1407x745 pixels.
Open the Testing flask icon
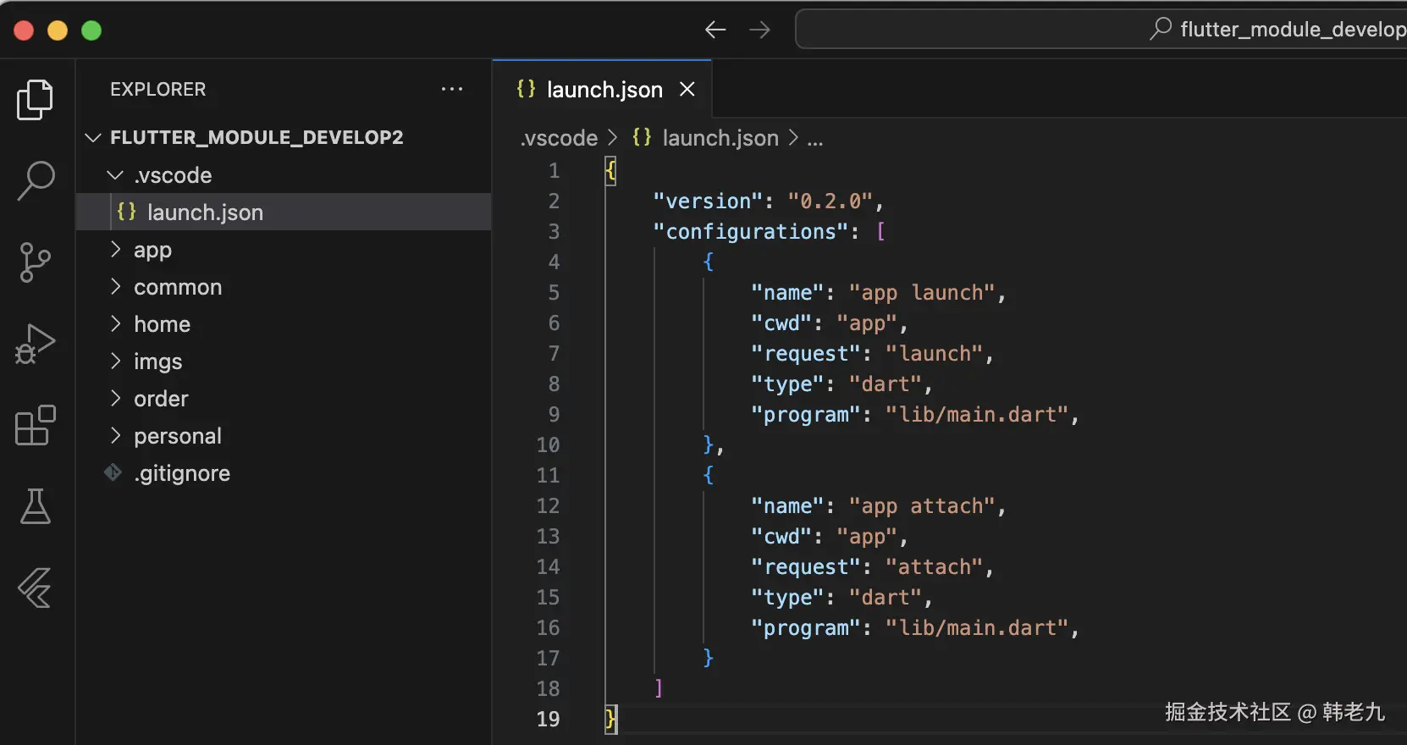tap(35, 506)
